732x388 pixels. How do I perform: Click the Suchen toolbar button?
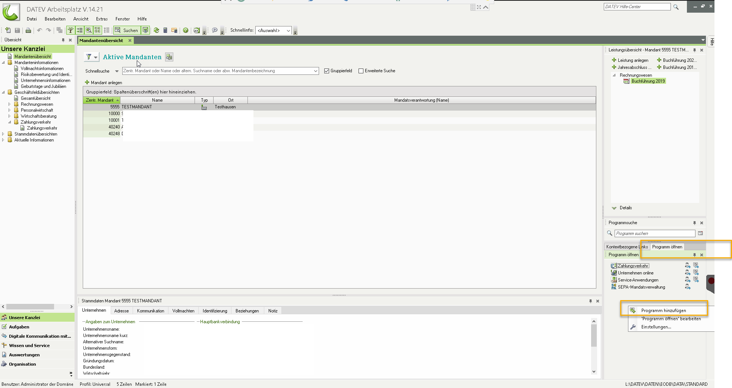click(x=127, y=31)
